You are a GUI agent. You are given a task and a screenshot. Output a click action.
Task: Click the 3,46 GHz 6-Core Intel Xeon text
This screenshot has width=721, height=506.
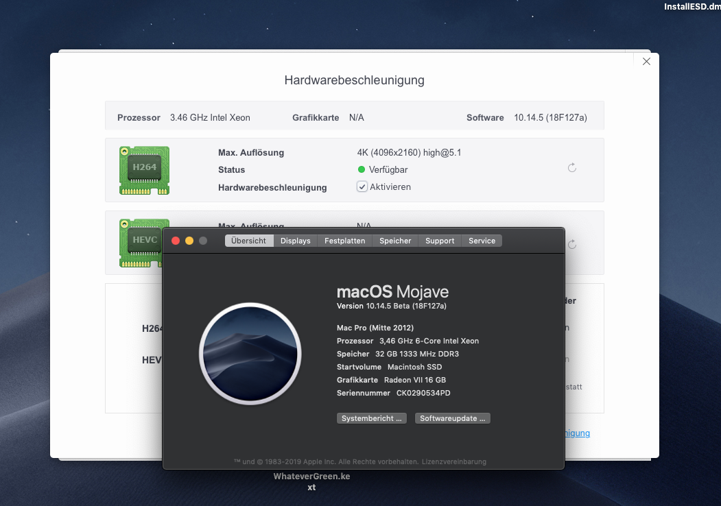(429, 341)
